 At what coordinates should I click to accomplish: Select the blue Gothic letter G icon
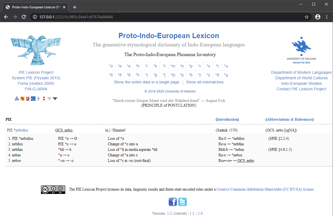[x=33, y=99]
